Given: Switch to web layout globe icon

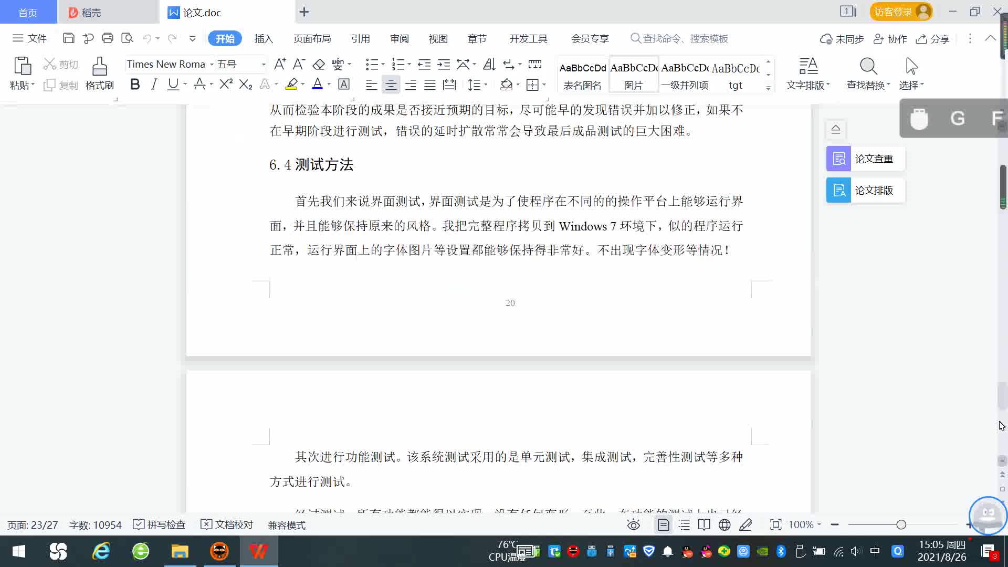Looking at the screenshot, I should [724, 525].
